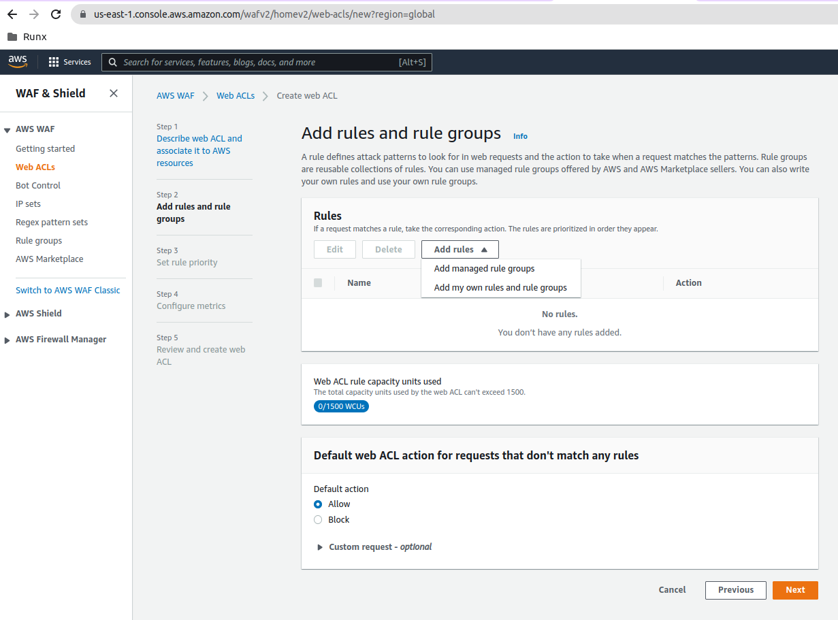
Task: Choose Add managed rule groups
Action: click(x=484, y=269)
